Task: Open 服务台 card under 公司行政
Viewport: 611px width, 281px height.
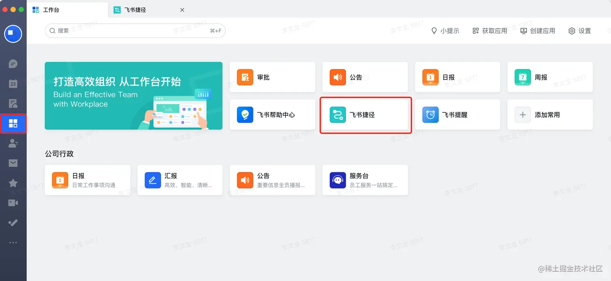Action: [x=365, y=180]
